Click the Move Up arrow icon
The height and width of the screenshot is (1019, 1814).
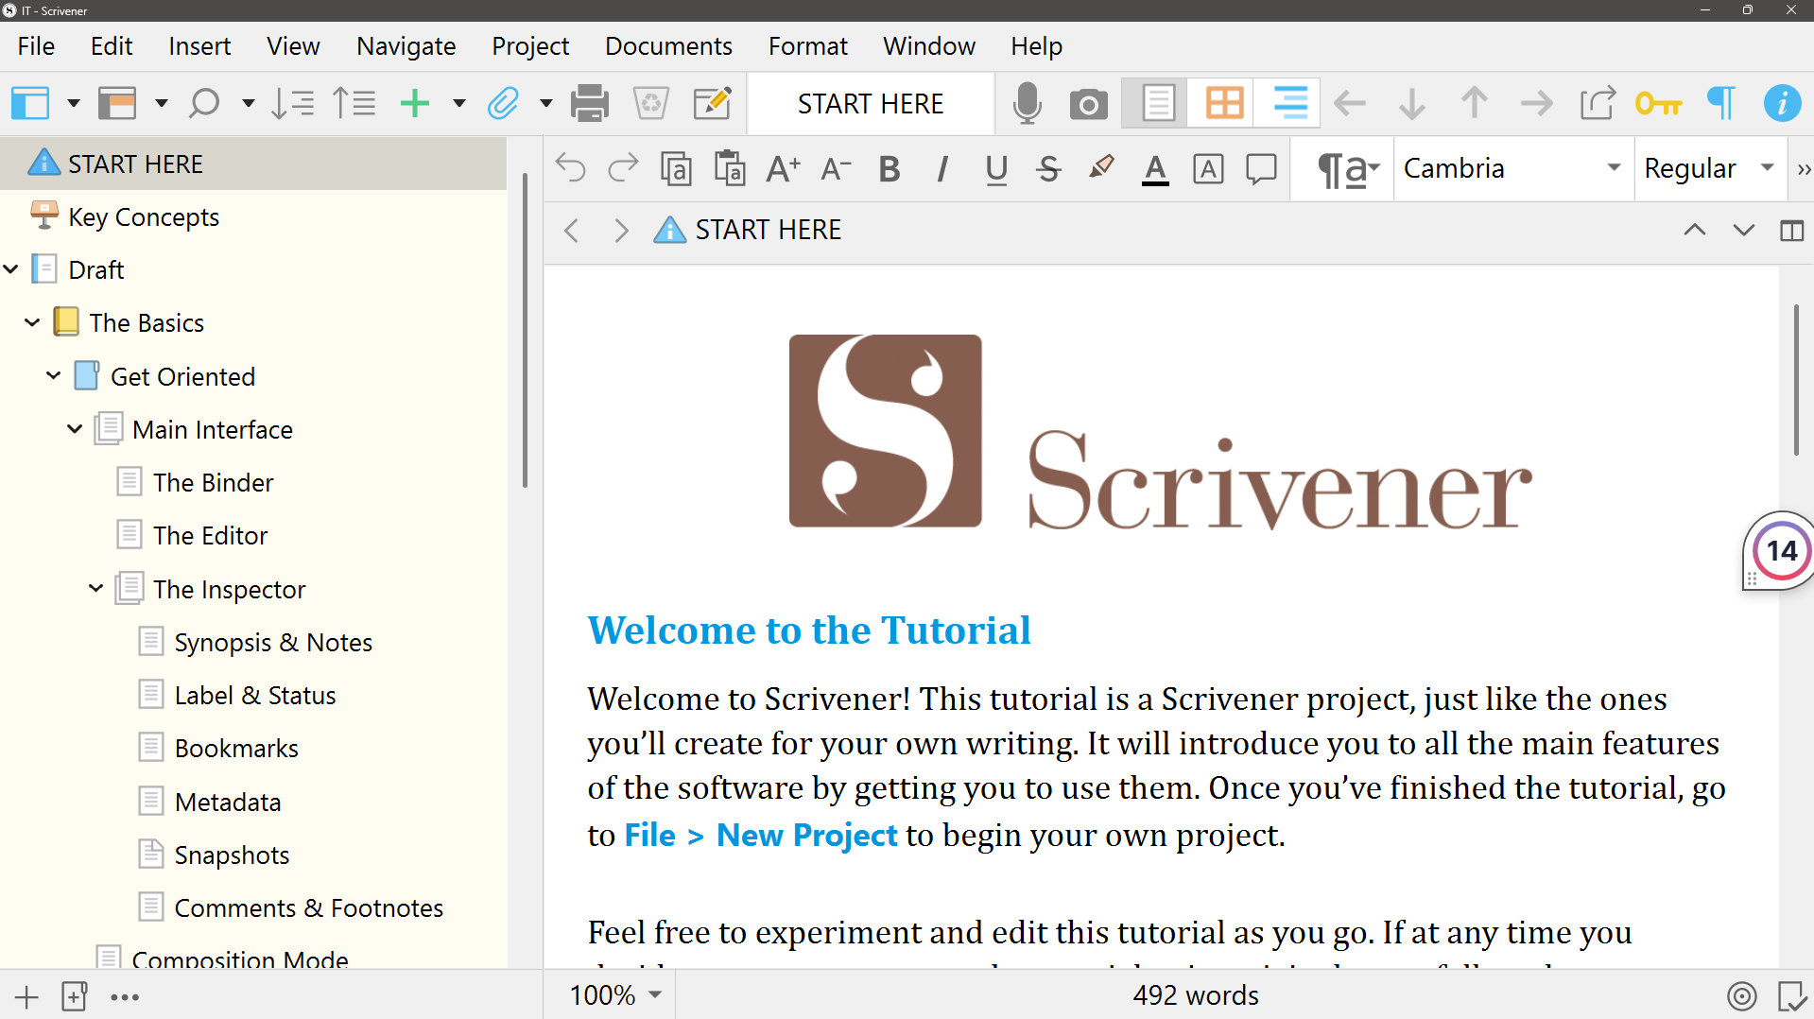[1475, 102]
